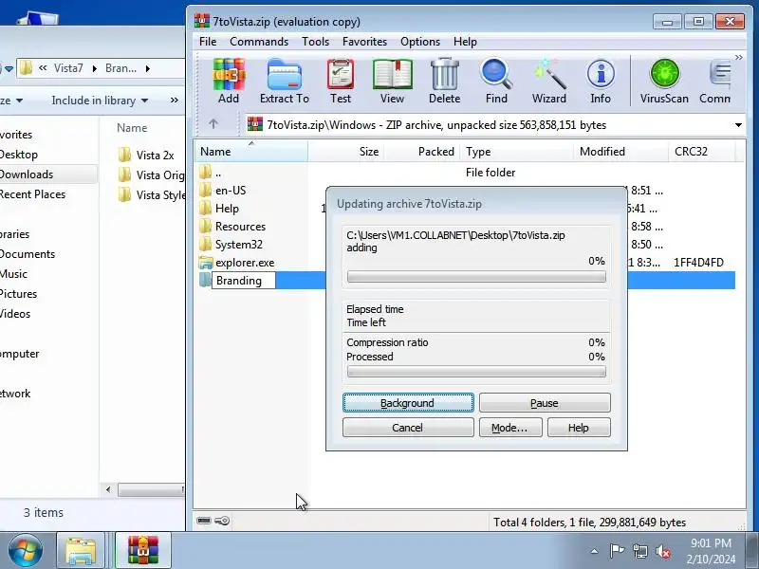Sort by the Type column header
Image resolution: width=759 pixels, height=569 pixels.
tap(516, 152)
